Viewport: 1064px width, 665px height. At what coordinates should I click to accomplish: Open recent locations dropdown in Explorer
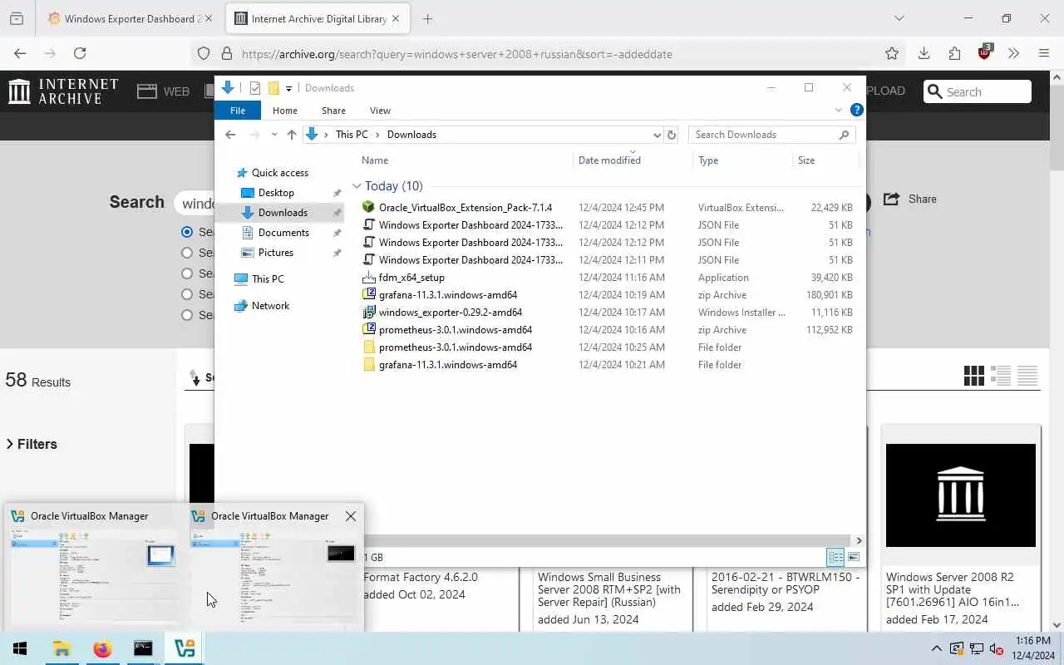[x=274, y=135]
